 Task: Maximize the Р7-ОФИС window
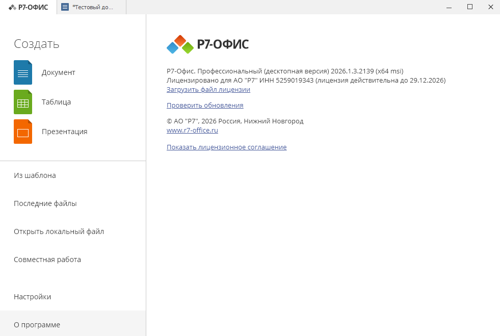(470, 7)
